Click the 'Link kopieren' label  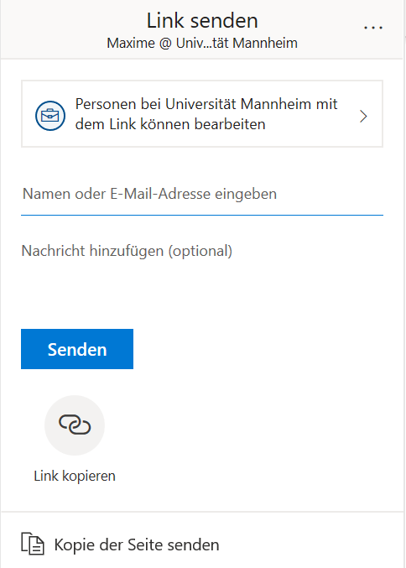point(75,476)
